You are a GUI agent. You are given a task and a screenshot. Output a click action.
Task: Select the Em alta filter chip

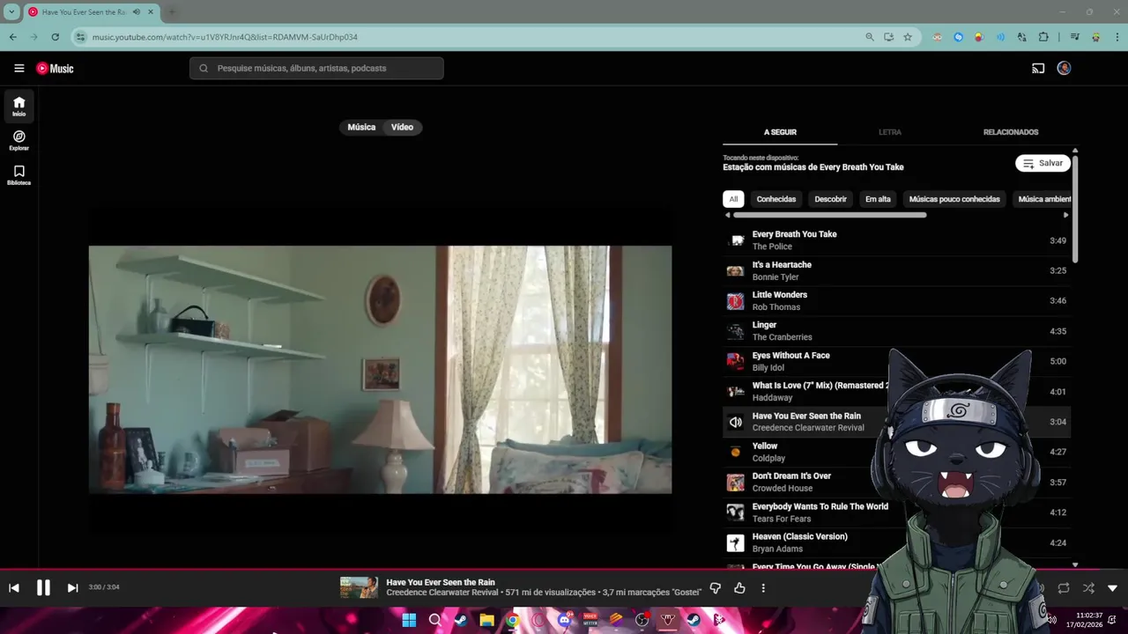[x=878, y=199]
